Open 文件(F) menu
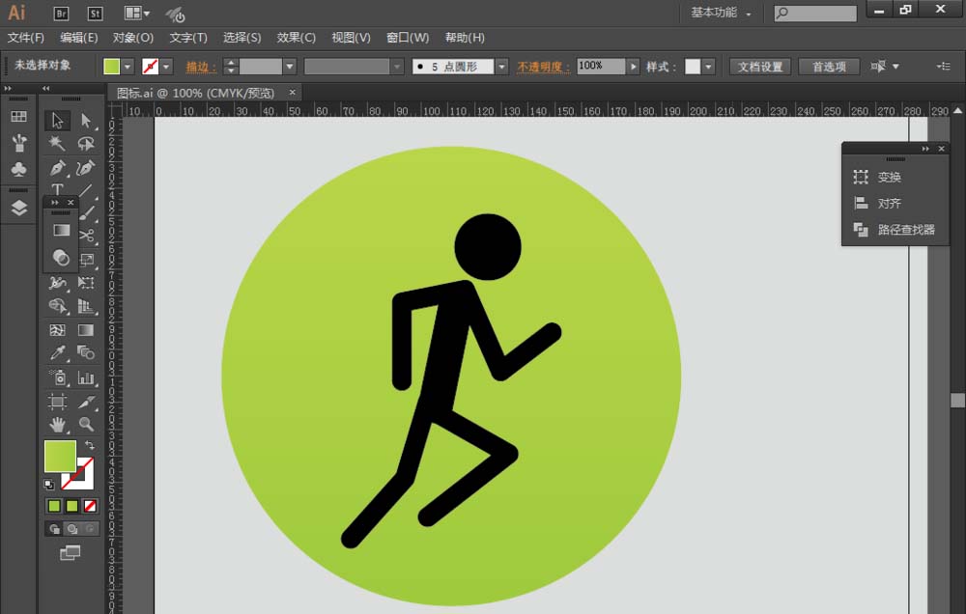This screenshot has height=614, width=966. point(26,38)
